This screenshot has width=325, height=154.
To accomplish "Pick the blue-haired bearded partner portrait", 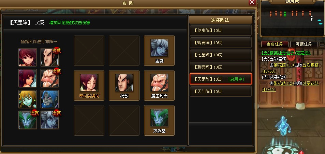I will point(49,99).
